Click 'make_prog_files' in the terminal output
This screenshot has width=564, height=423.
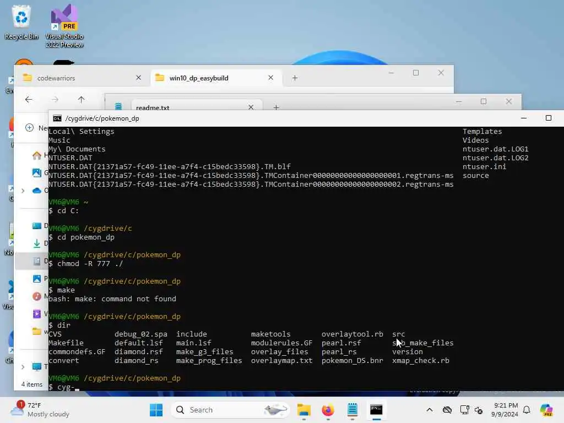[209, 360]
